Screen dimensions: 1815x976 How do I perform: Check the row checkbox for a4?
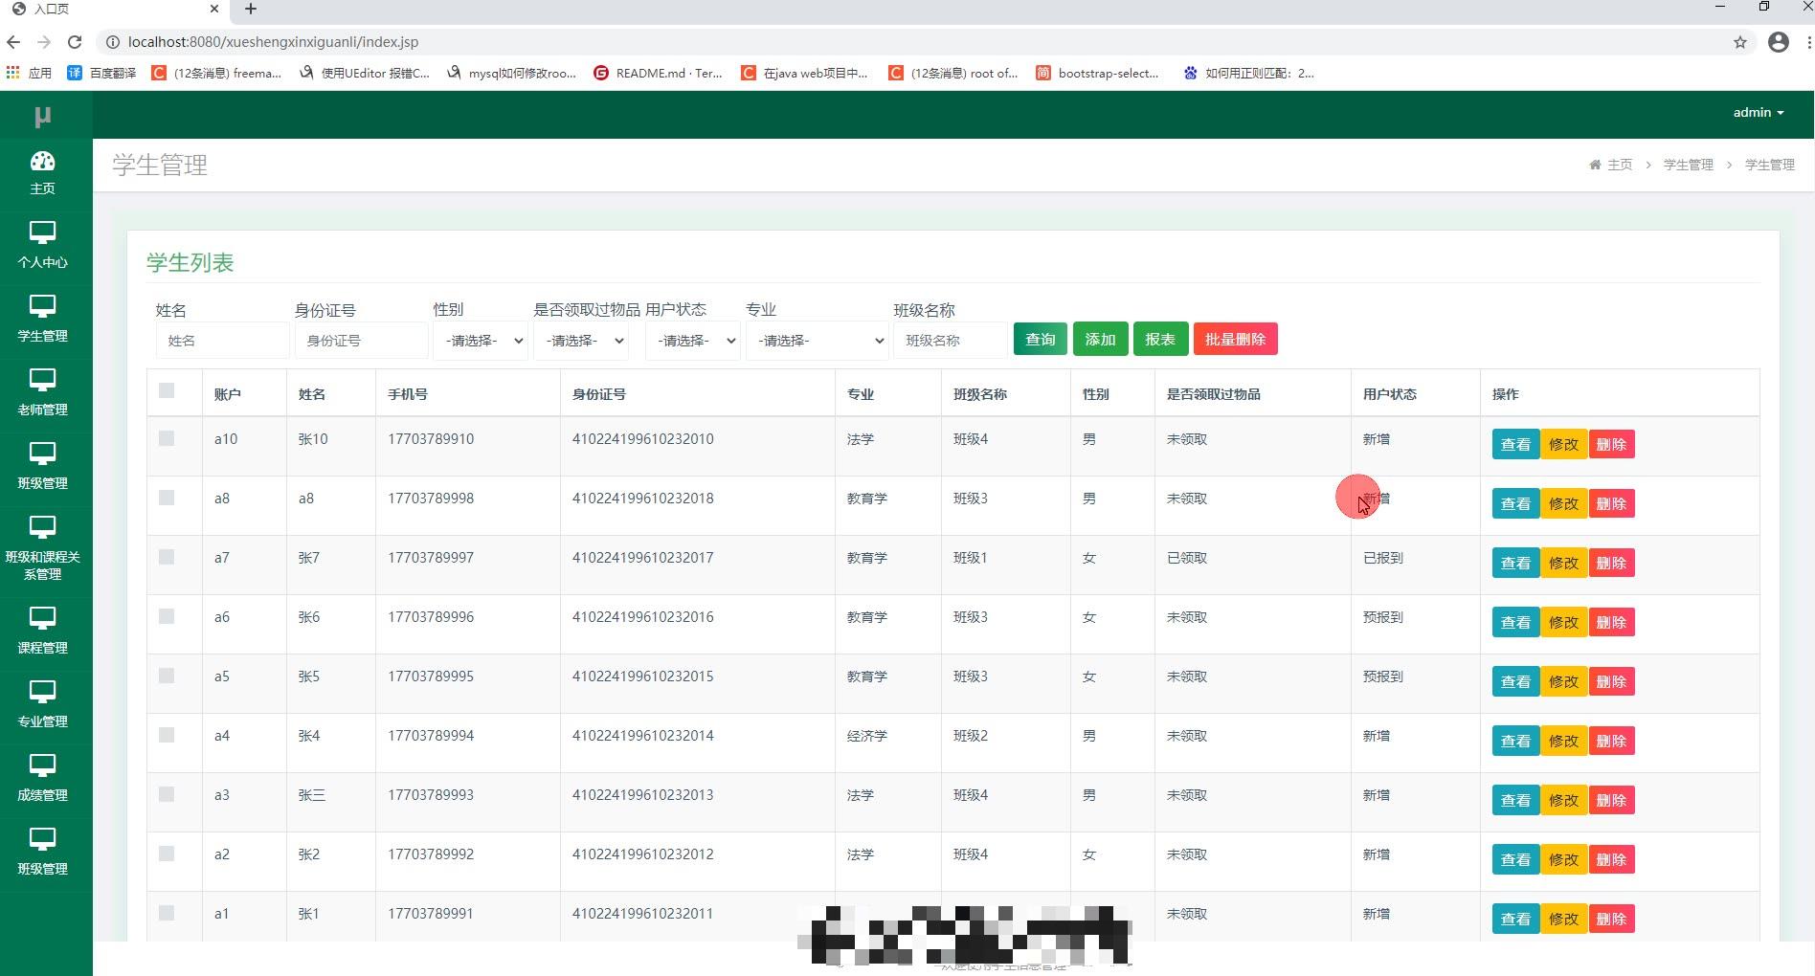click(167, 735)
